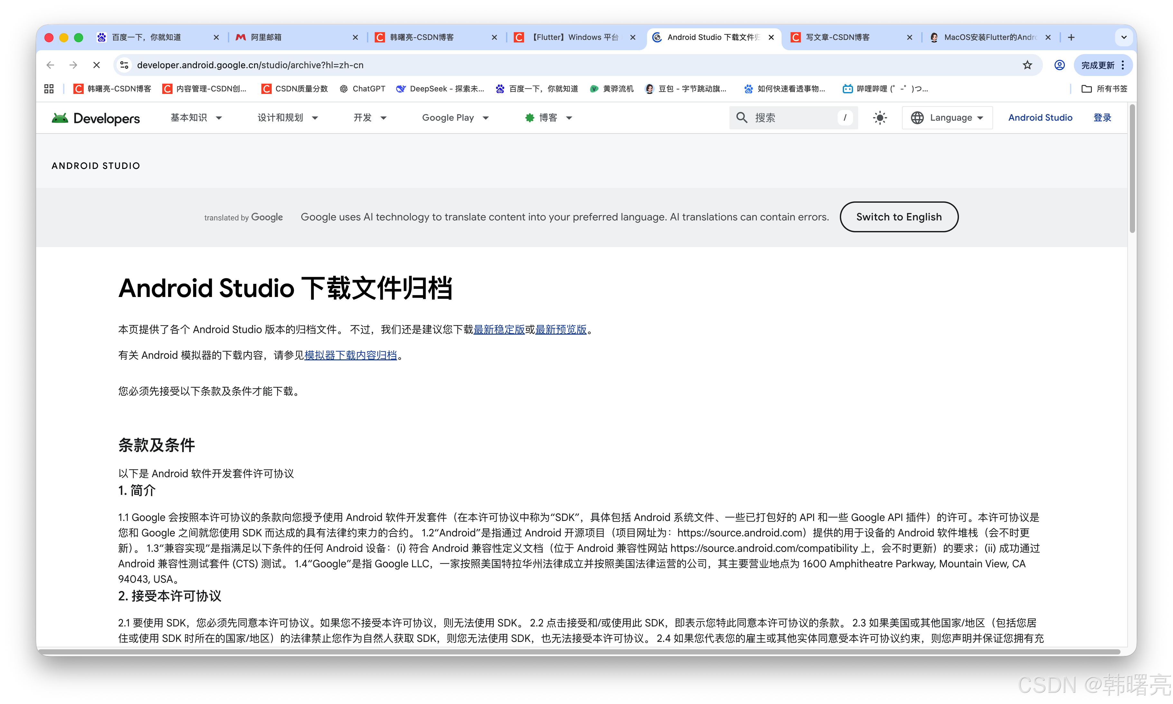This screenshot has height=704, width=1173.
Task: Open 如何快速看透事物 bookmark
Action: coord(784,89)
